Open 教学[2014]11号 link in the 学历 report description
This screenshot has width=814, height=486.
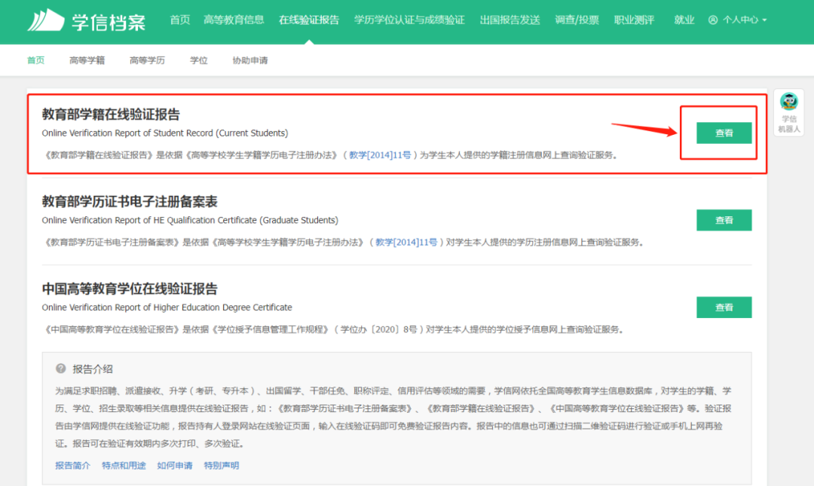406,243
